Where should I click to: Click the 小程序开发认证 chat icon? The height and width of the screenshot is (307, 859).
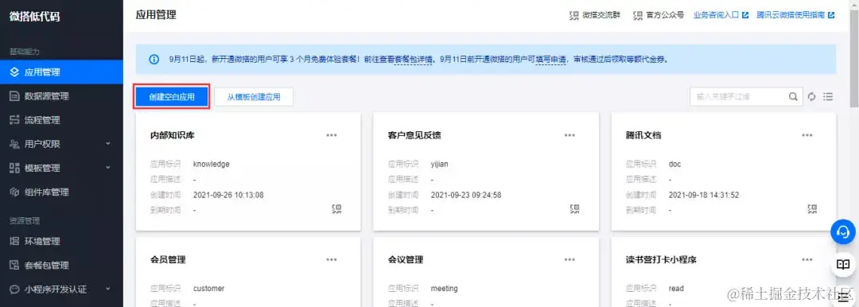15,290
